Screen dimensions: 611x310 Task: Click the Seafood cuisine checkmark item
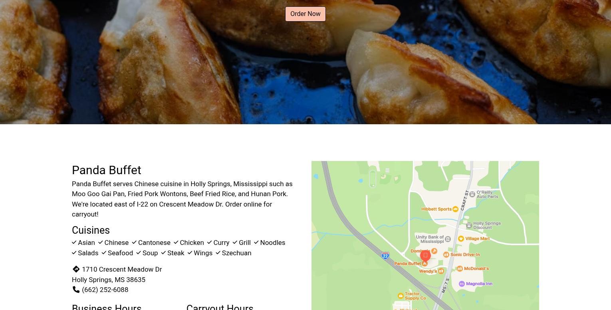117,253
